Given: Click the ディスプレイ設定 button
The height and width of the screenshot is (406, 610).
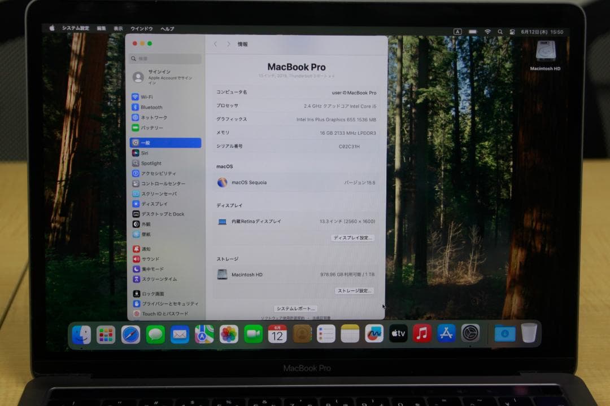Looking at the screenshot, I should click(x=353, y=237).
